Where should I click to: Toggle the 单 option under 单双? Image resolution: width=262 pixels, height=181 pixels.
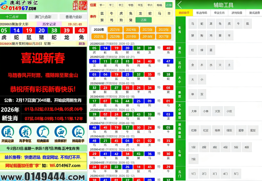click(192, 94)
